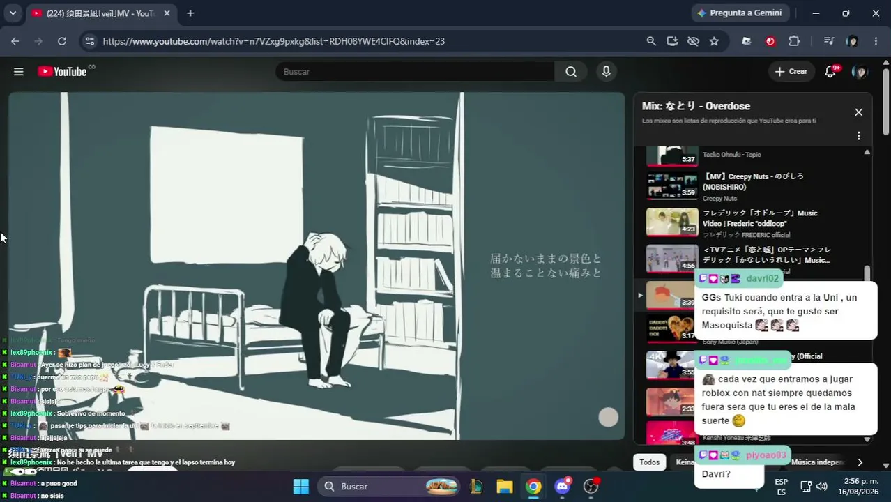The image size is (891, 502).
Task: Open the Windows Start menu
Action: click(x=300, y=486)
